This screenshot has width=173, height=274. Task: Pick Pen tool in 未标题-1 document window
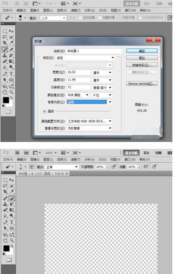pos(5,222)
